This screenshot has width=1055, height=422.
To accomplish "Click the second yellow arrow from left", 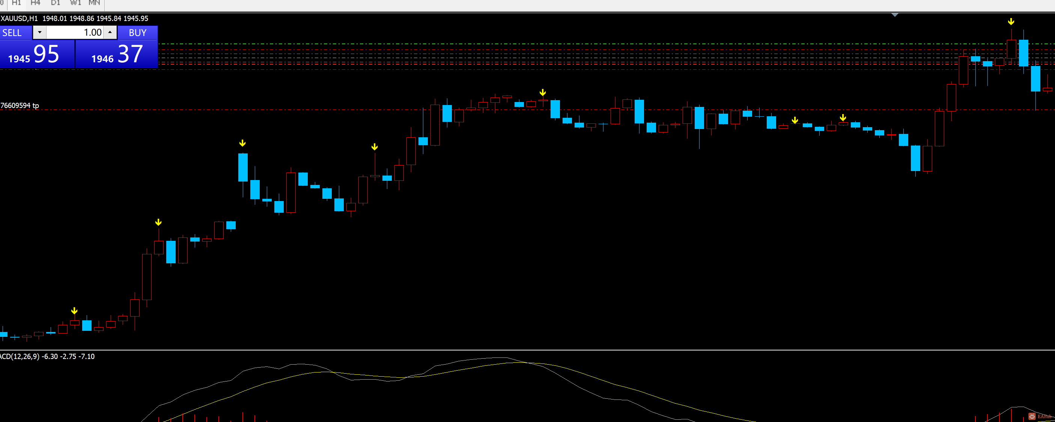I will (x=158, y=223).
